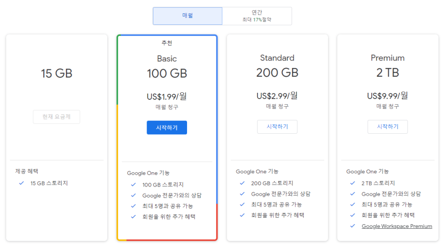Click the US$2.99/월 price
445x249 pixels.
pos(277,96)
